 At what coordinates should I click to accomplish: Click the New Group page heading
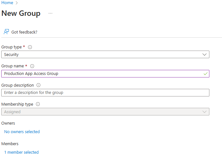[x=21, y=13]
